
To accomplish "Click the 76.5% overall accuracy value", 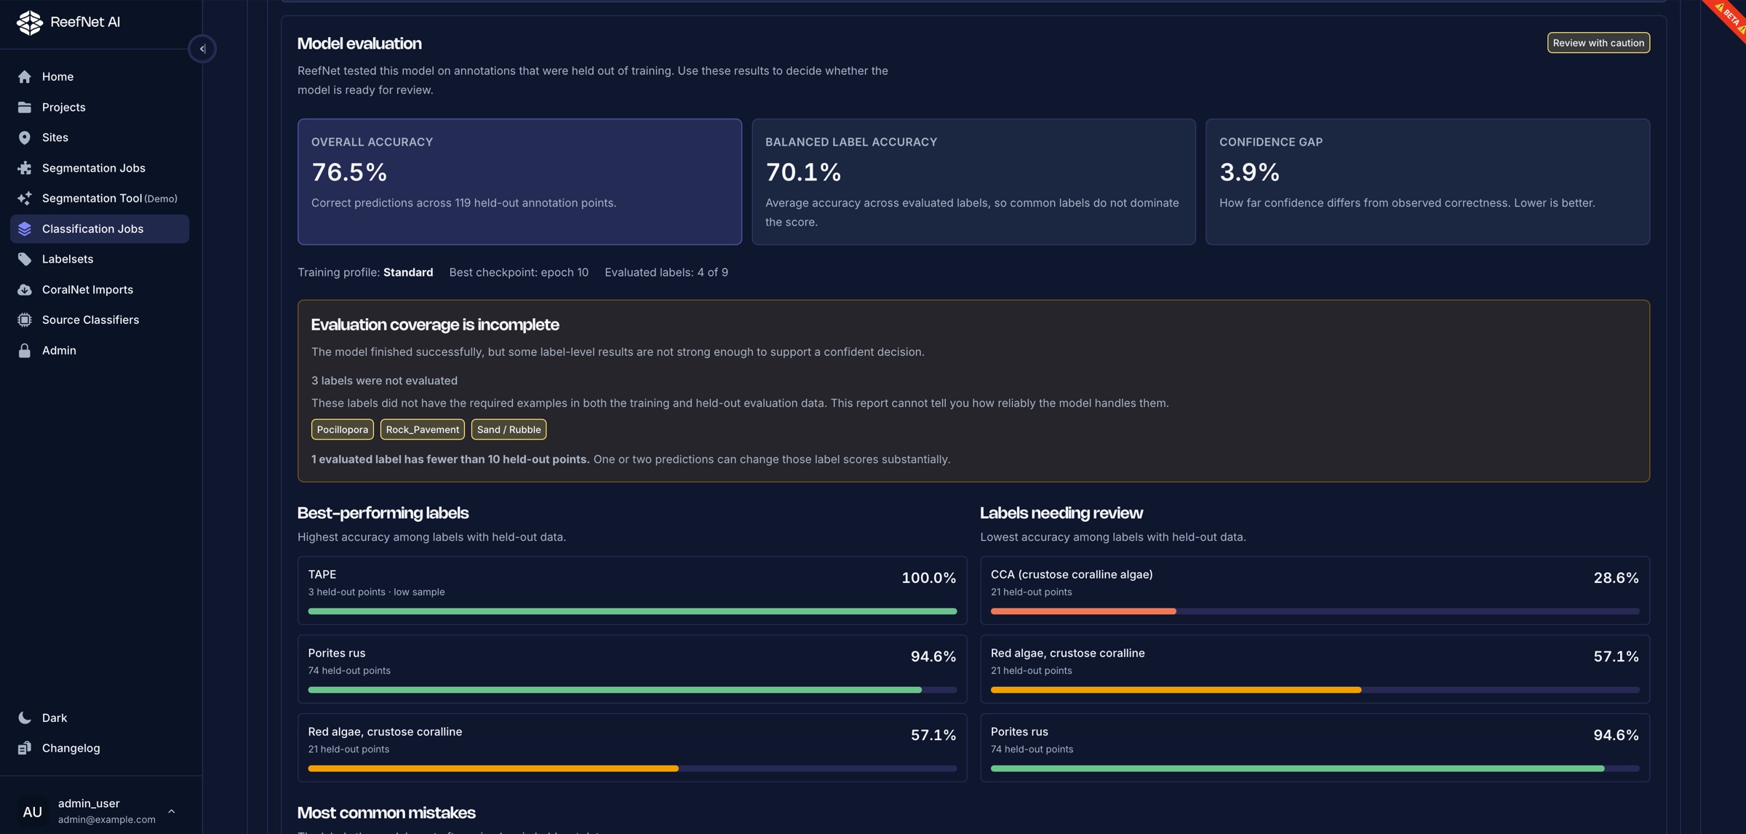I will [x=349, y=172].
